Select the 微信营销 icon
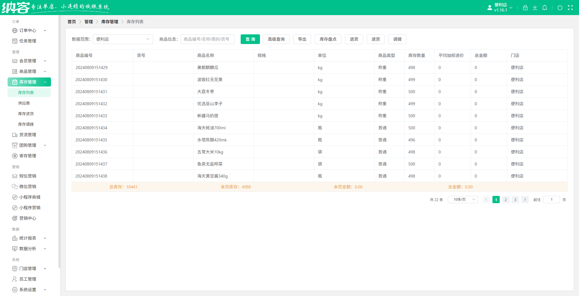This screenshot has width=579, height=296. click(14, 186)
